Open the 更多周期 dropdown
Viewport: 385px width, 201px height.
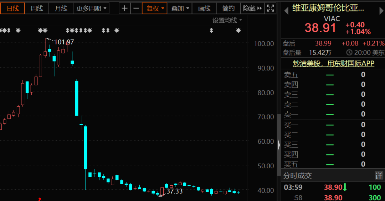pyautogui.click(x=91, y=8)
